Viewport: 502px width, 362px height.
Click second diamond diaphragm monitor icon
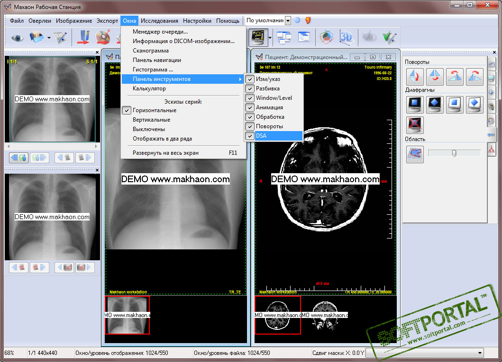point(435,105)
